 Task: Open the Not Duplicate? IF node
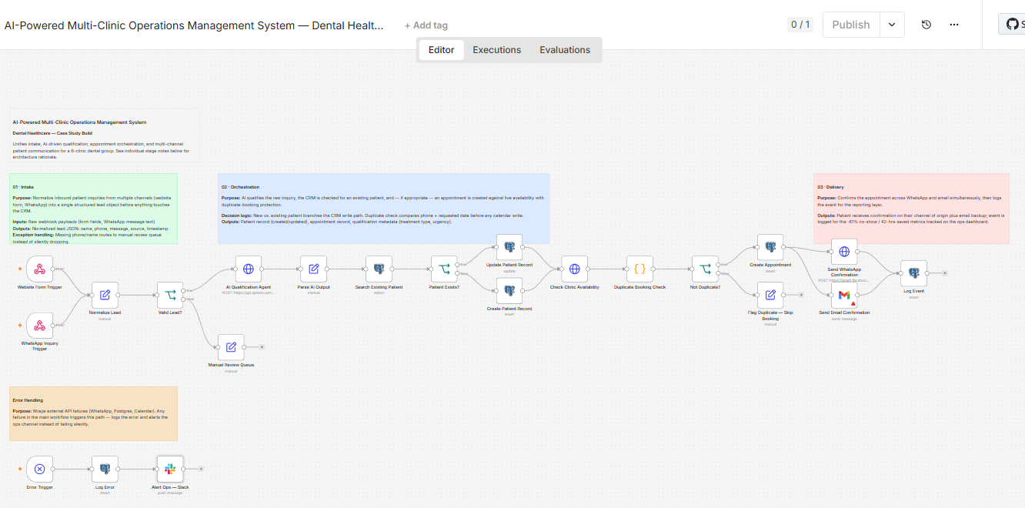(705, 269)
